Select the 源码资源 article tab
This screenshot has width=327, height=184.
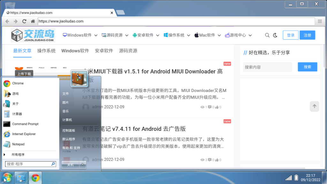tap(128, 51)
